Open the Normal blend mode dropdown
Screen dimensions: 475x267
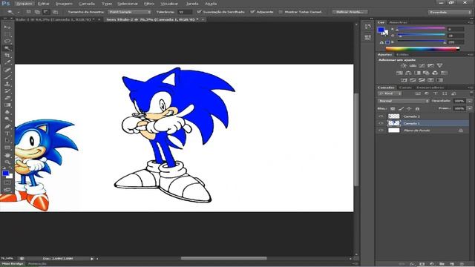[403, 101]
